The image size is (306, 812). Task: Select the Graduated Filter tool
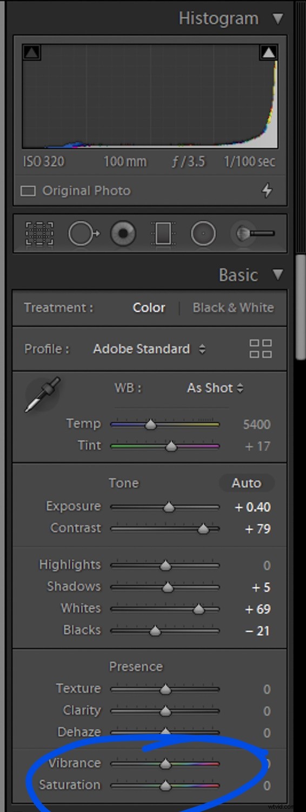(163, 234)
